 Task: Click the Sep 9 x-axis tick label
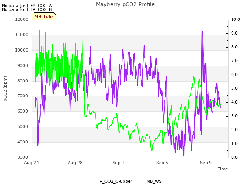click(206, 163)
